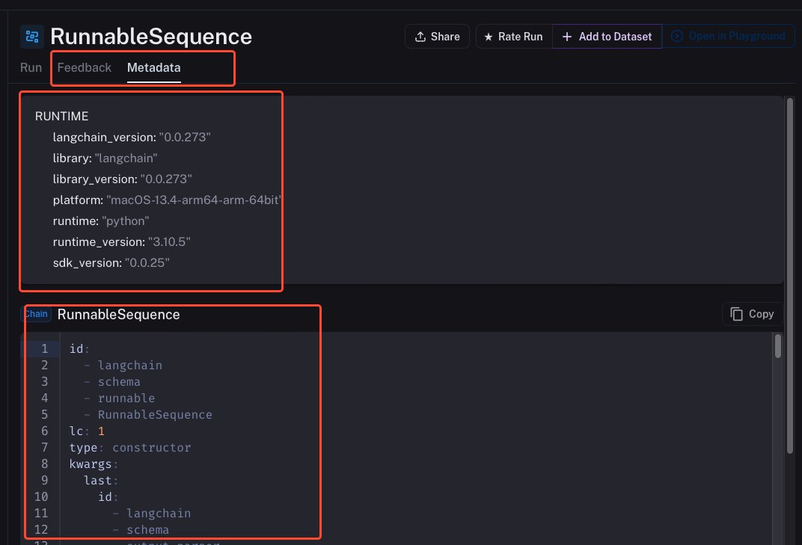Click "last:" on code line 9
802x545 pixels.
click(101, 481)
